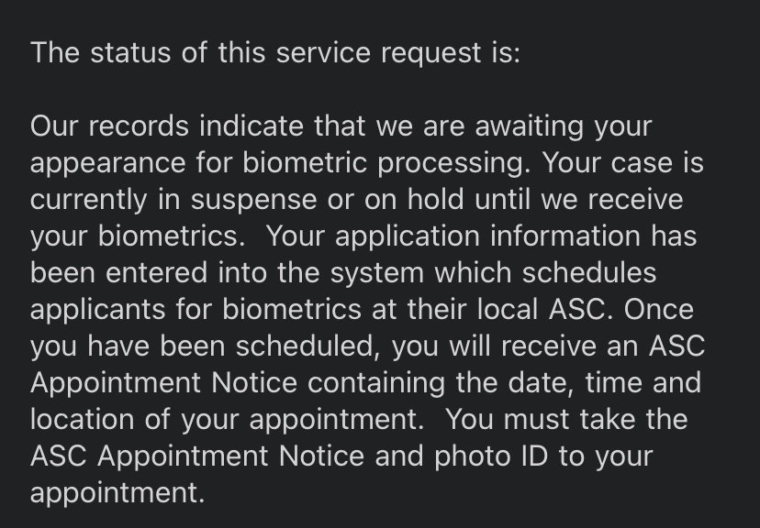Click the final word 'appointment.' on last line

point(117,493)
